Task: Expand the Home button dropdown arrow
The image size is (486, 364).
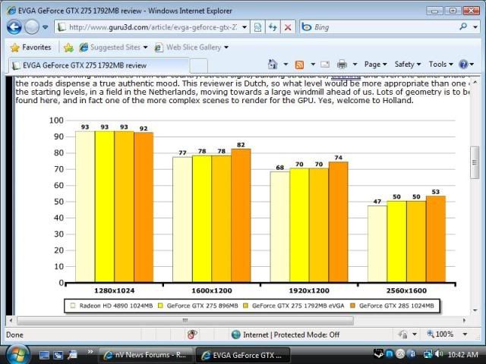Action: [x=286, y=64]
